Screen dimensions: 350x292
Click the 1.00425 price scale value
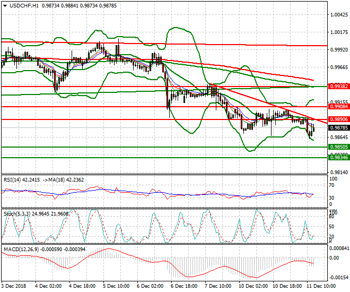tap(339, 15)
